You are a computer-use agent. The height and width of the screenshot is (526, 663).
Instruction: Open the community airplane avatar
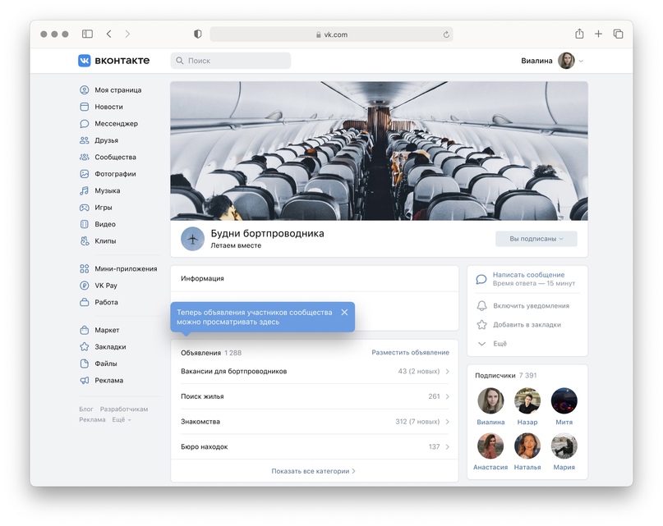click(193, 239)
